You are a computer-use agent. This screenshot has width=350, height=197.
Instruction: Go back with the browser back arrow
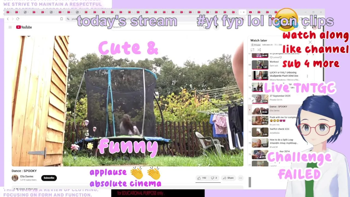[x=8, y=19]
